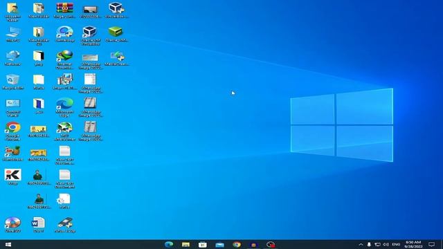
Task: Open the red-dot recorder app on taskbar
Action: [x=271, y=244]
